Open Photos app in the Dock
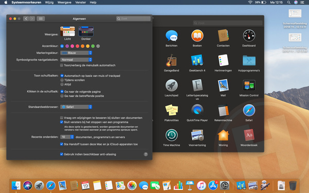Viewport: 309px width, 193px height. [x=132, y=185]
